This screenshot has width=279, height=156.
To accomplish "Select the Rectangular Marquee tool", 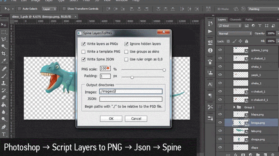I will [4, 32].
